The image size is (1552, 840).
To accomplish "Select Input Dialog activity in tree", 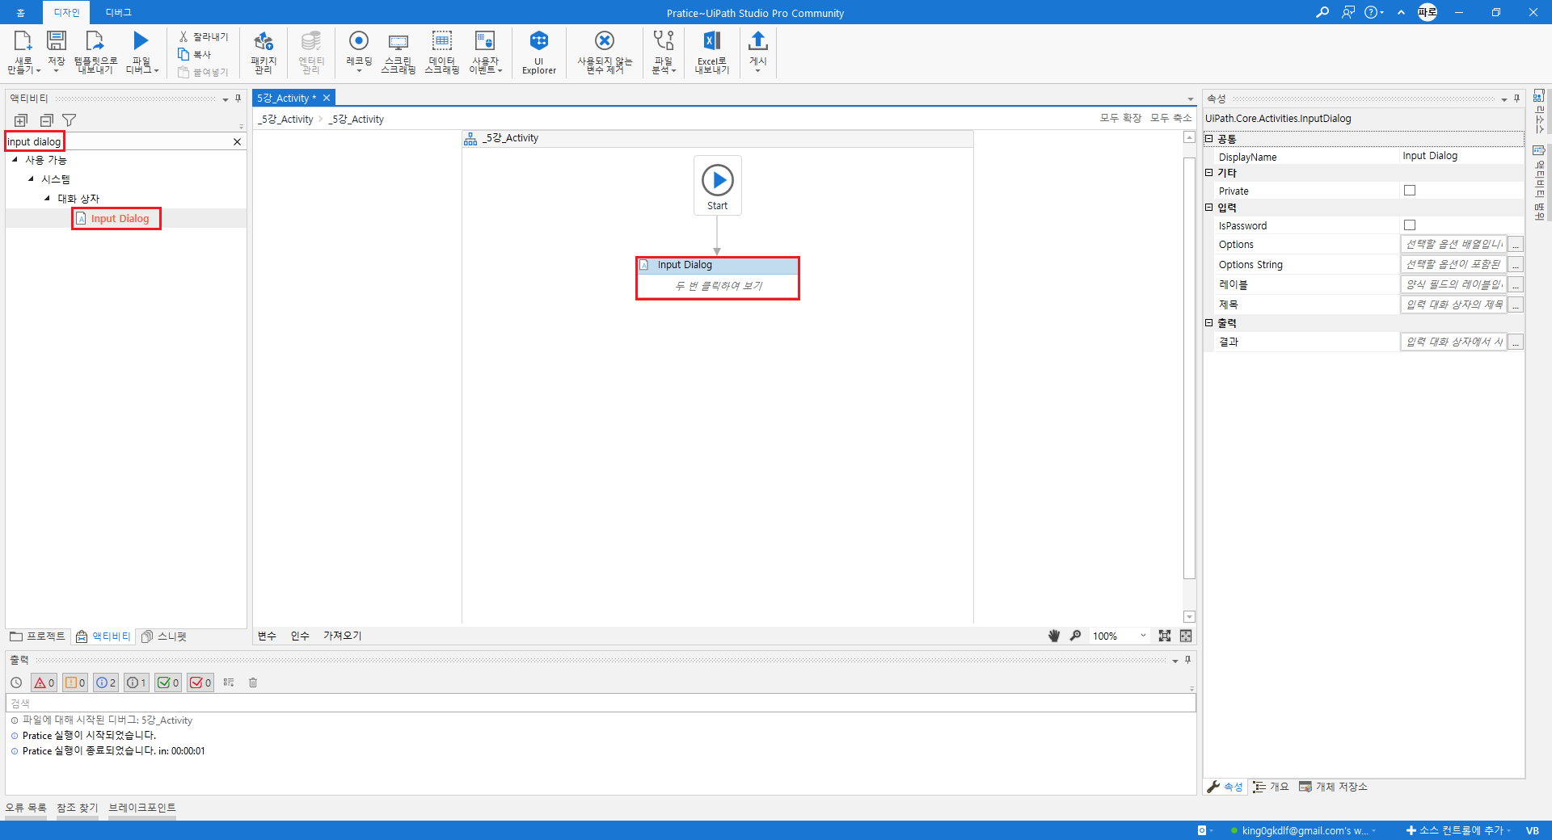I will tap(120, 218).
